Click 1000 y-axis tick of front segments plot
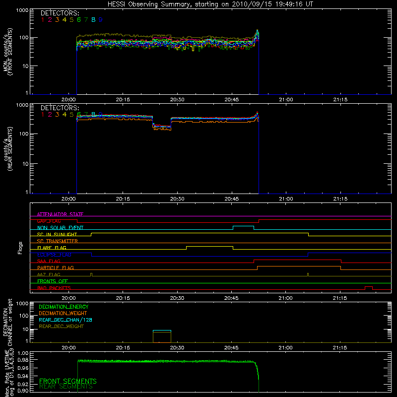Viewport: 397px width, 397px height. tap(22, 10)
